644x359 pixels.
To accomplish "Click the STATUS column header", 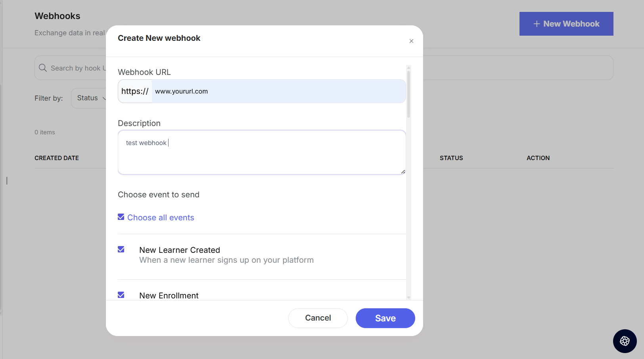I will coord(451,158).
